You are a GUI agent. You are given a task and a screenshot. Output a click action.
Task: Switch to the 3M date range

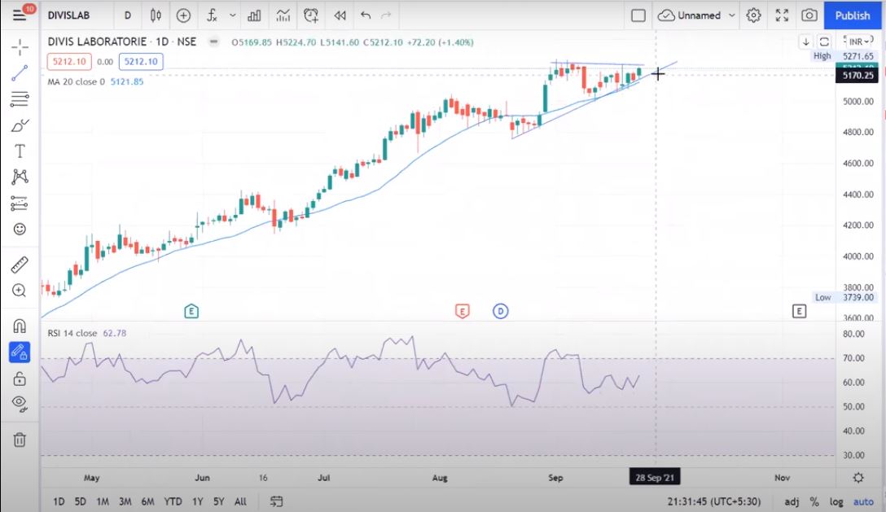click(125, 501)
